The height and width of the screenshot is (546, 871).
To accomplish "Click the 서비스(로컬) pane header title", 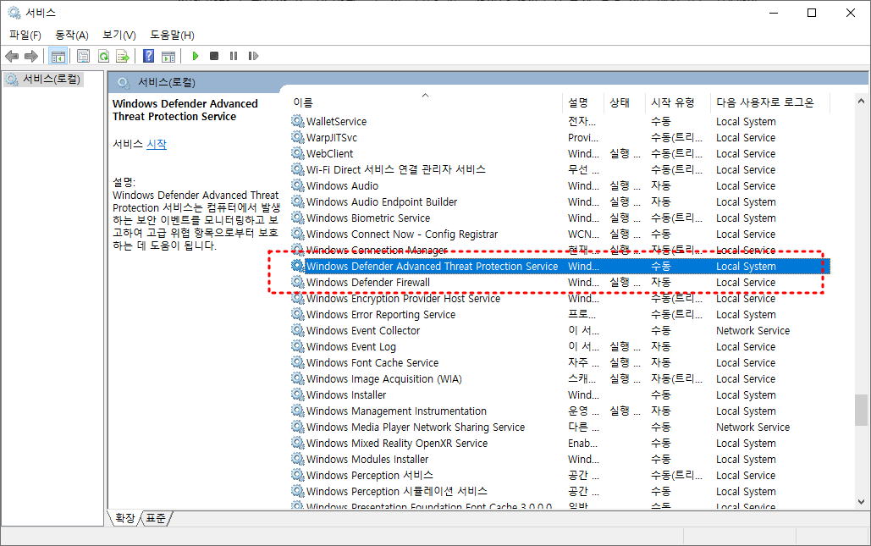I will pyautogui.click(x=166, y=82).
